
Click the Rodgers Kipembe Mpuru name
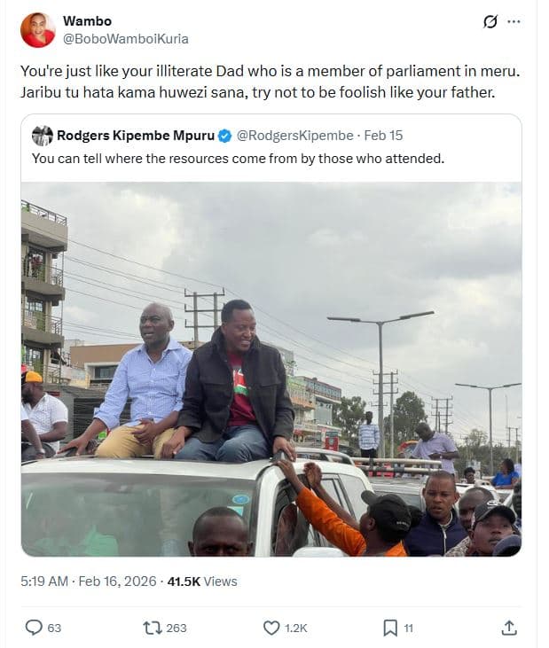136,136
